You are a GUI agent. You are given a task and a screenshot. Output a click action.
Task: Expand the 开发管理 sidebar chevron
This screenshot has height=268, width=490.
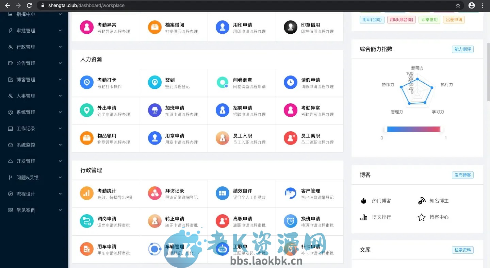60,161
